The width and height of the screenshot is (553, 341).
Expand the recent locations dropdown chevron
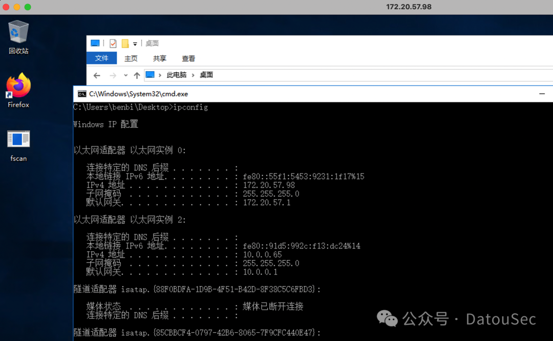(x=125, y=75)
